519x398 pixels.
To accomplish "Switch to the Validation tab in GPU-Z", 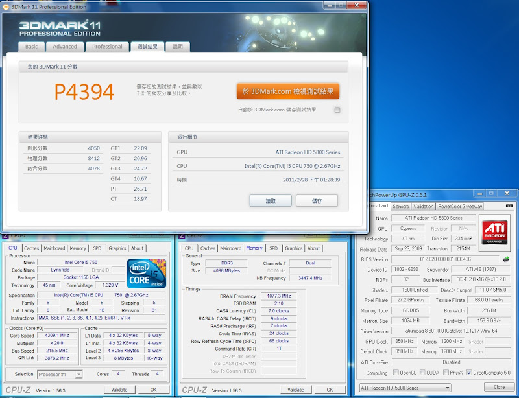I will pyautogui.click(x=424, y=206).
